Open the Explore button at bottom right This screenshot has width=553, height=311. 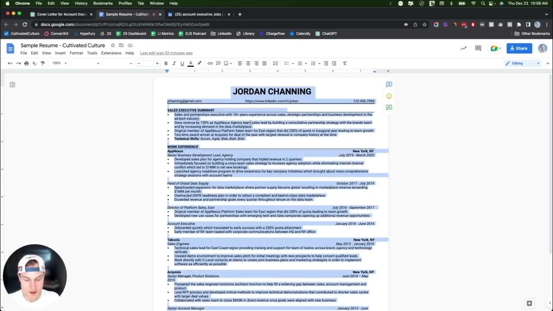(x=529, y=303)
